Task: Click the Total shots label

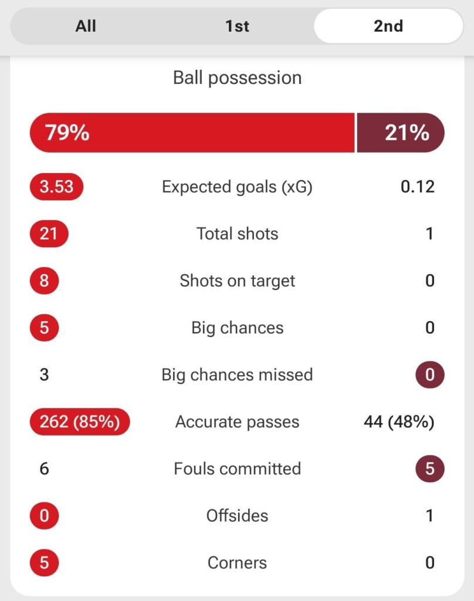Action: click(236, 234)
